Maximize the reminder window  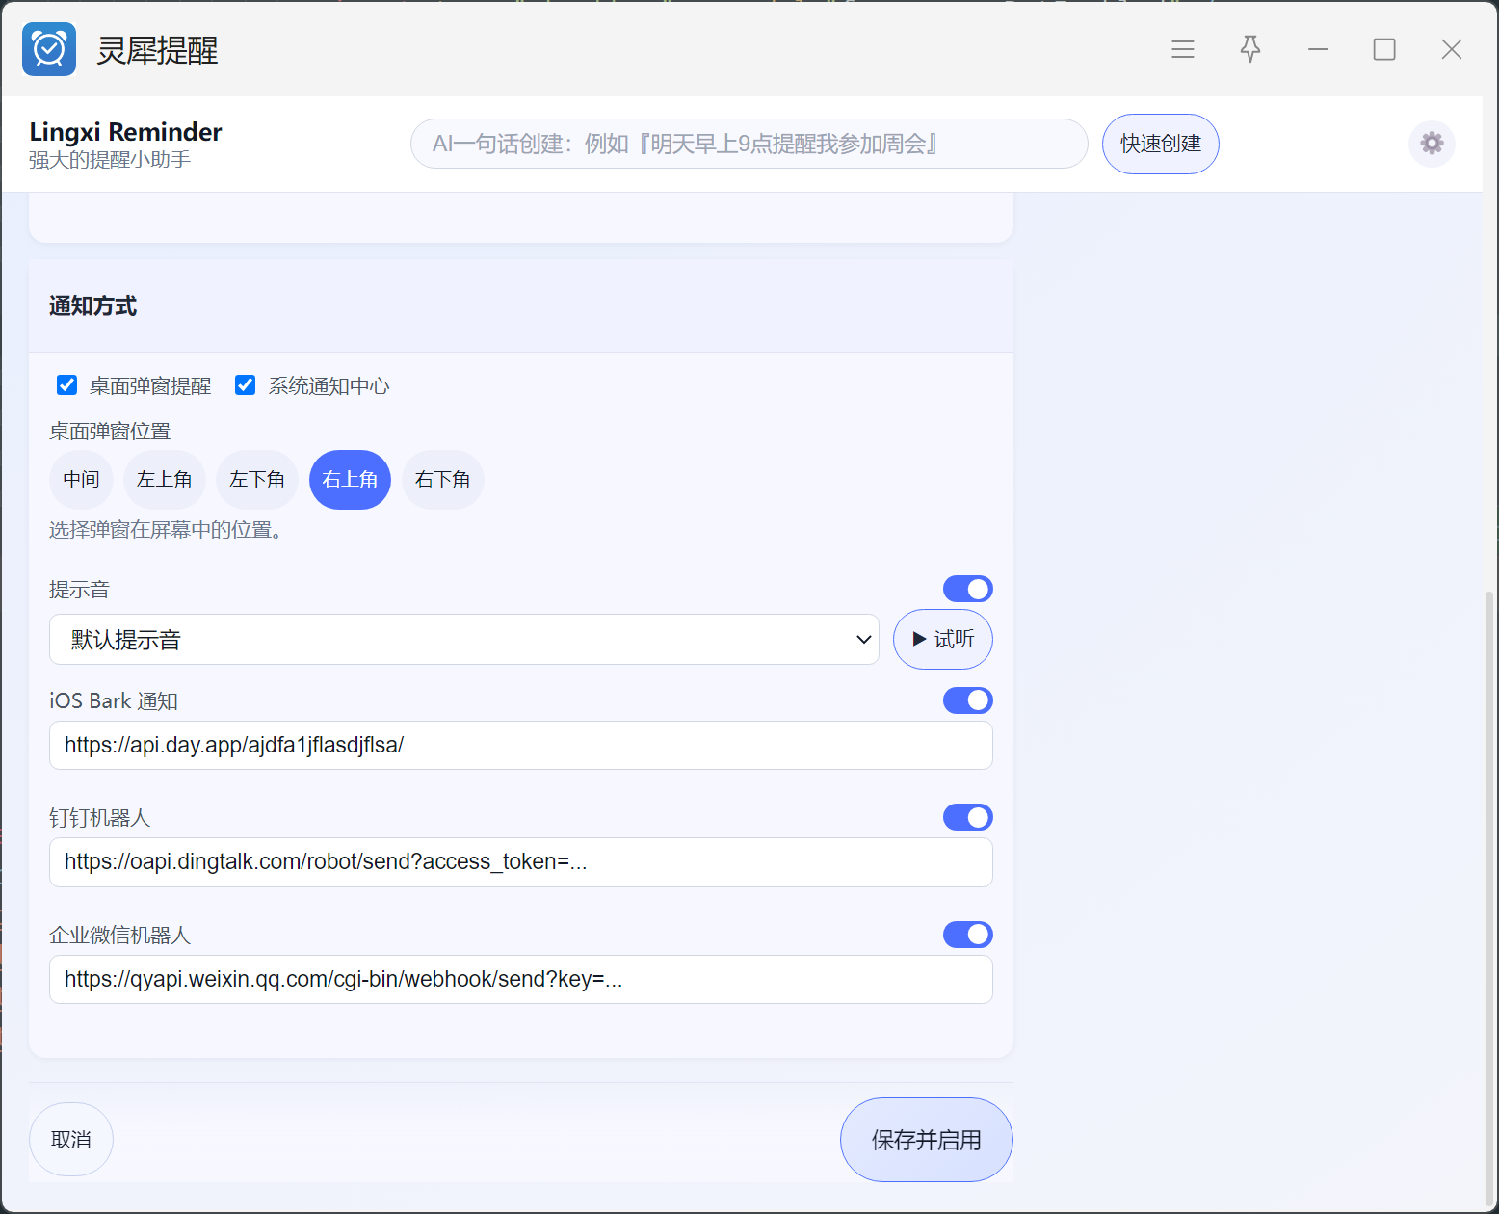tap(1383, 49)
